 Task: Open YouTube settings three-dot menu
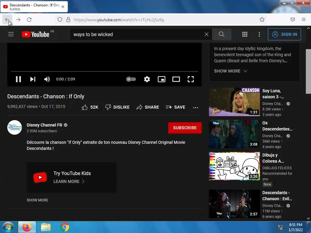click(259, 34)
